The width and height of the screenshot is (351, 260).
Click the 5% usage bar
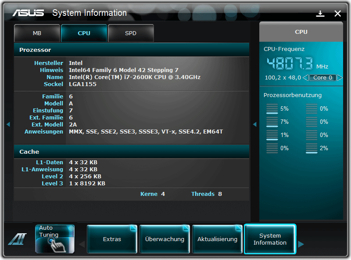coord(272,109)
